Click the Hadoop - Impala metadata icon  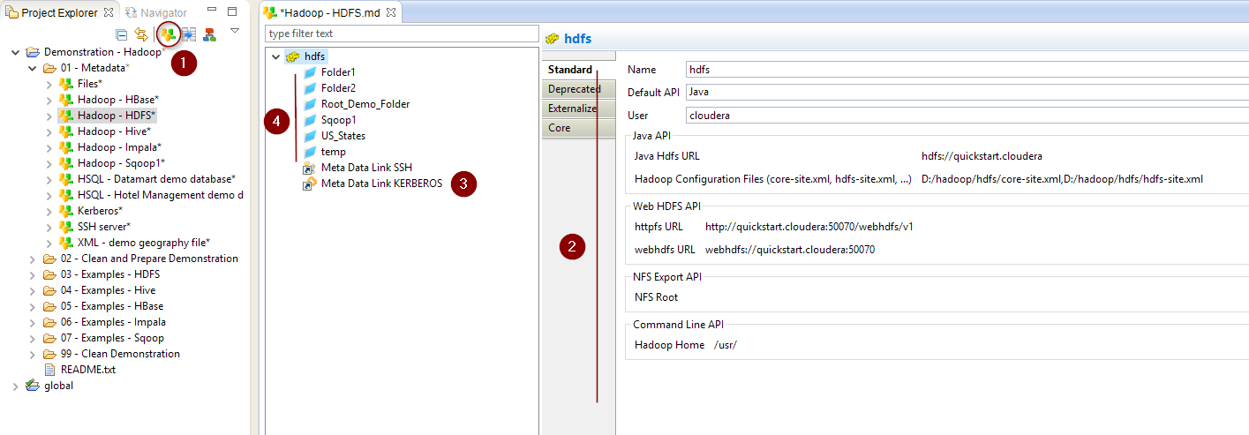[x=65, y=147]
